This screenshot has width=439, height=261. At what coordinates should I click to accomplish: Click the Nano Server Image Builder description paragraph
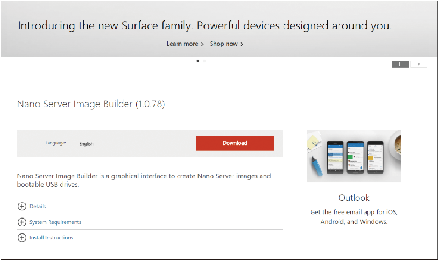144,180
